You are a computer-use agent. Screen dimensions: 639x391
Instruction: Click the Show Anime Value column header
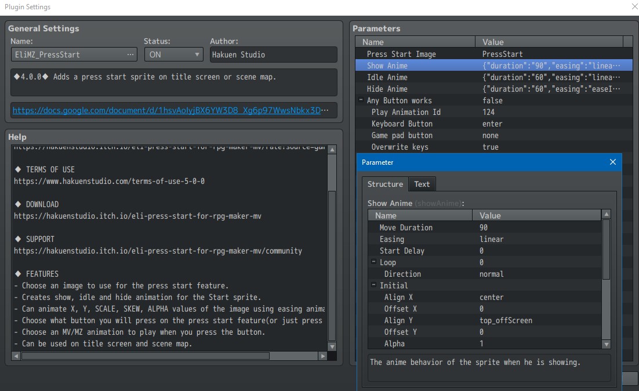tap(537, 215)
